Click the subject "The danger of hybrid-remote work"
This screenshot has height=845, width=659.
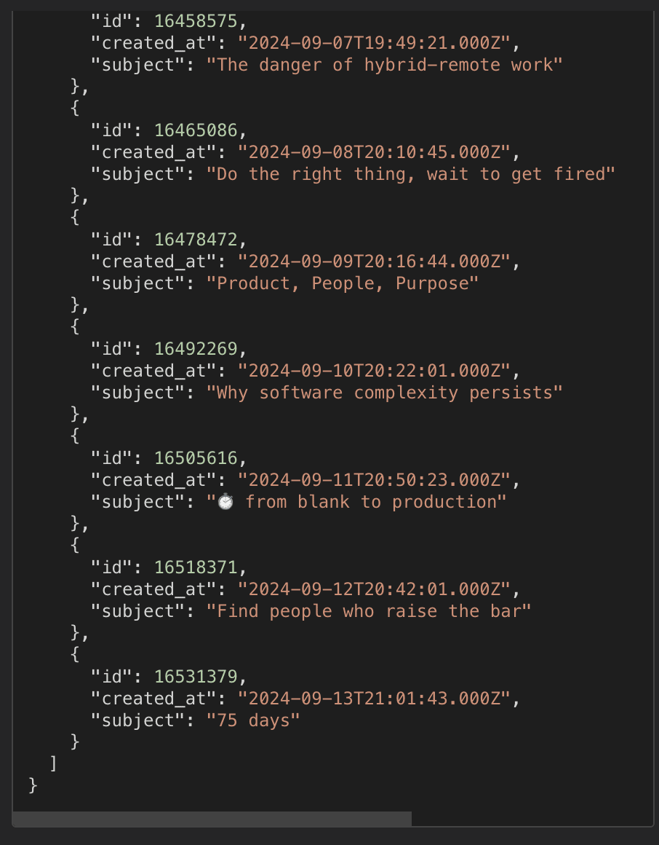[385, 66]
